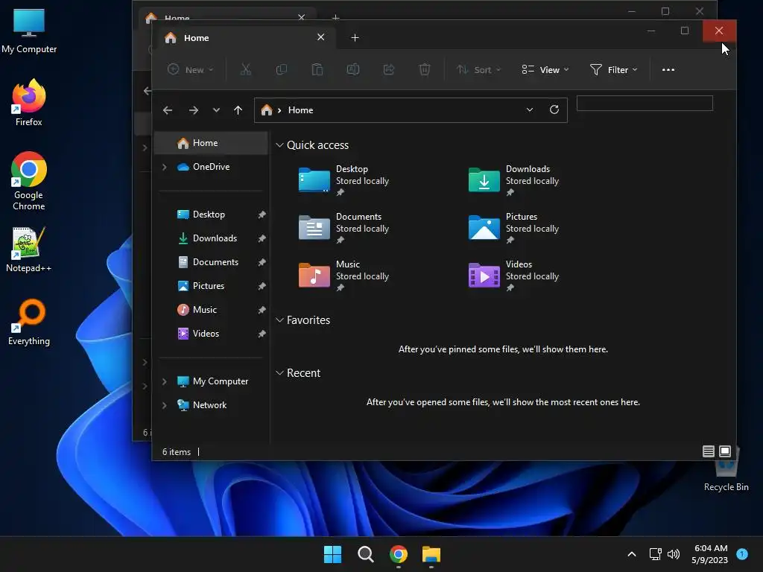Open the See more three-dots menu

click(668, 69)
